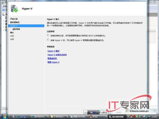Image resolution: width=159 pixels, height=119 pixels.
Task: Click the Server Manager quick launch icon
Action: pos(14,116)
